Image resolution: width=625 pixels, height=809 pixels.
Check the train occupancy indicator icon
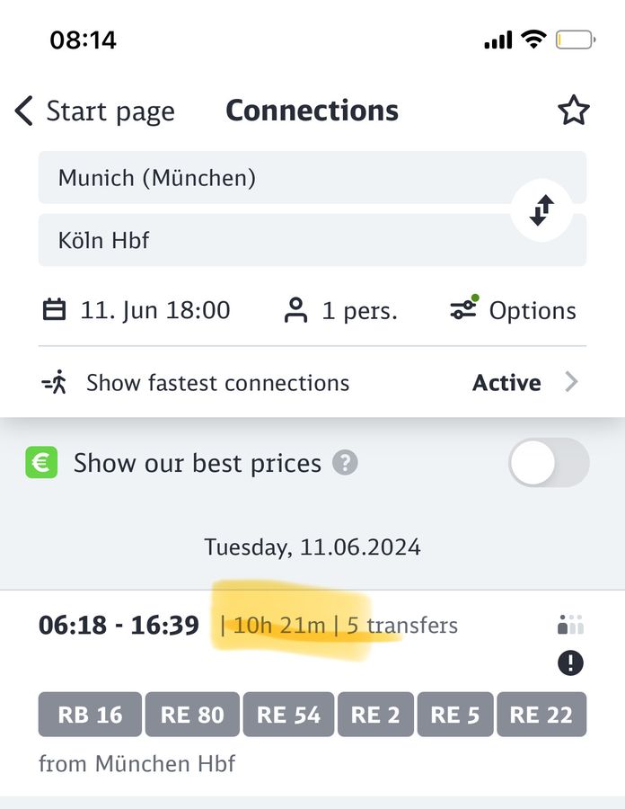[570, 625]
